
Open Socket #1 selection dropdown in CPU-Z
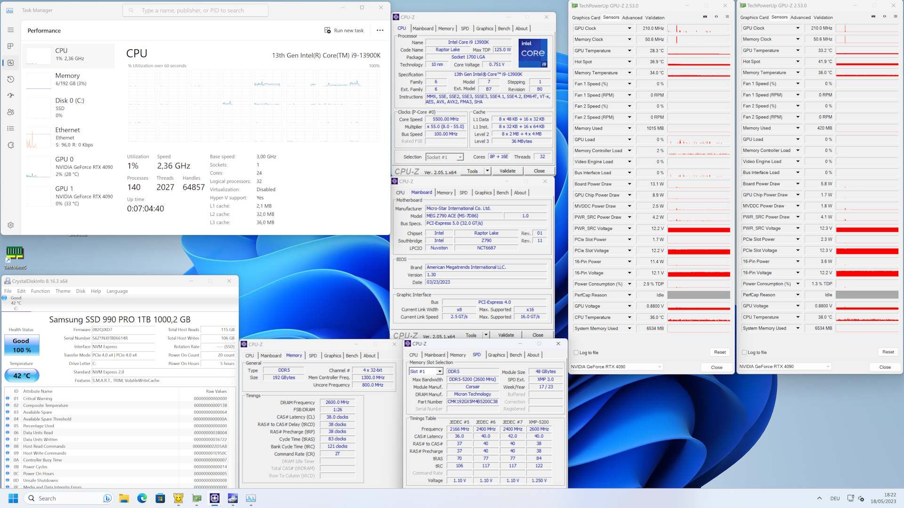[444, 157]
